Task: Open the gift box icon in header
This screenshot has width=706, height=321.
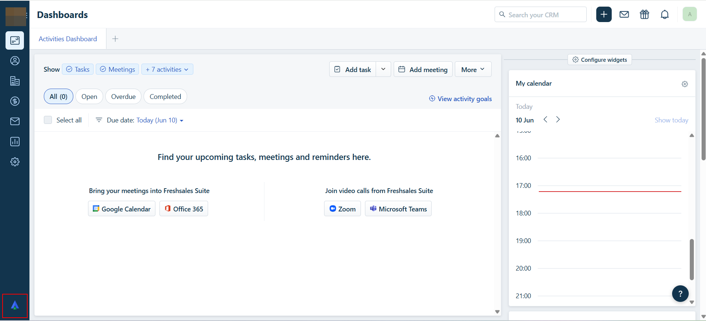Action: 644,15
